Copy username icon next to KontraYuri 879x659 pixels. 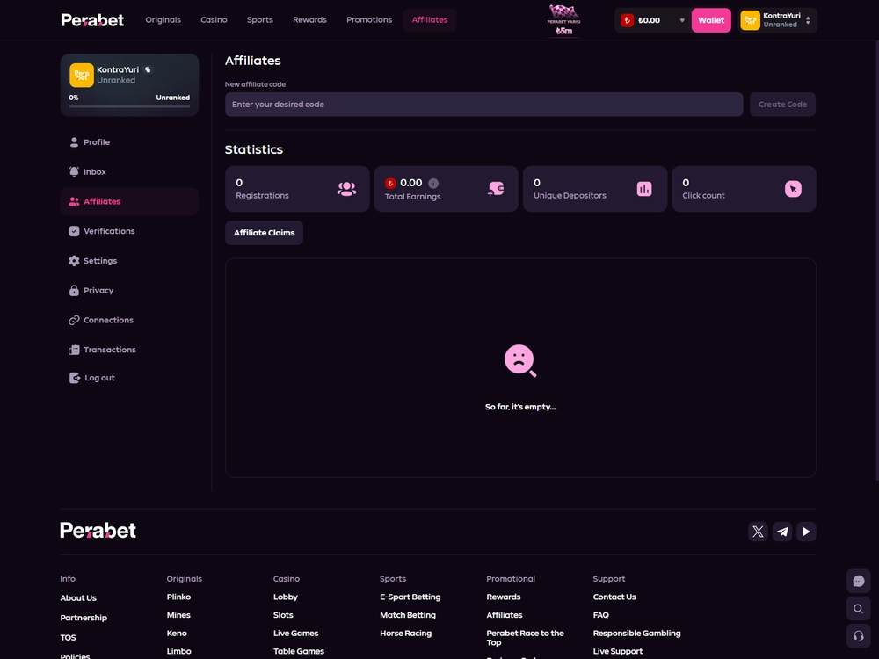click(148, 70)
